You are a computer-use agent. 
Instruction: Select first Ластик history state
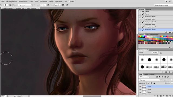click(x=156, y=11)
